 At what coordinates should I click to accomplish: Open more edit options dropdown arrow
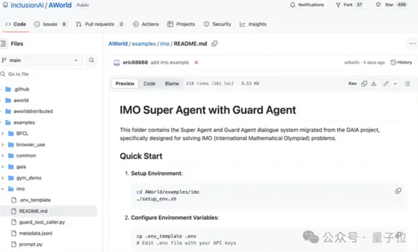point(395,83)
